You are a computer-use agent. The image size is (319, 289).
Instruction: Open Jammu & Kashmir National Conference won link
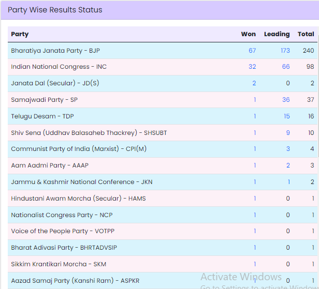tap(255, 182)
